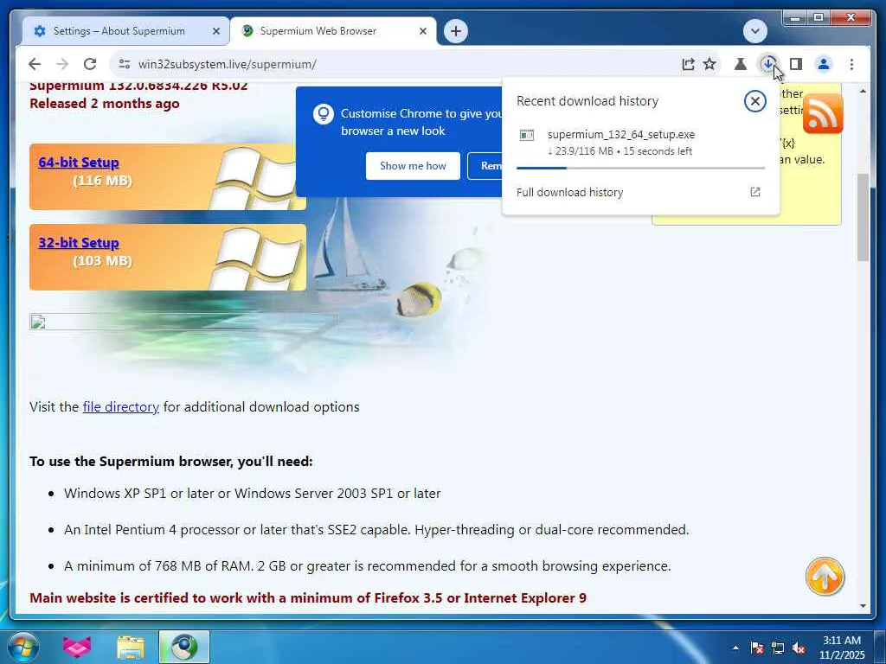Open the profile avatar icon
The height and width of the screenshot is (664, 886).
tap(824, 64)
